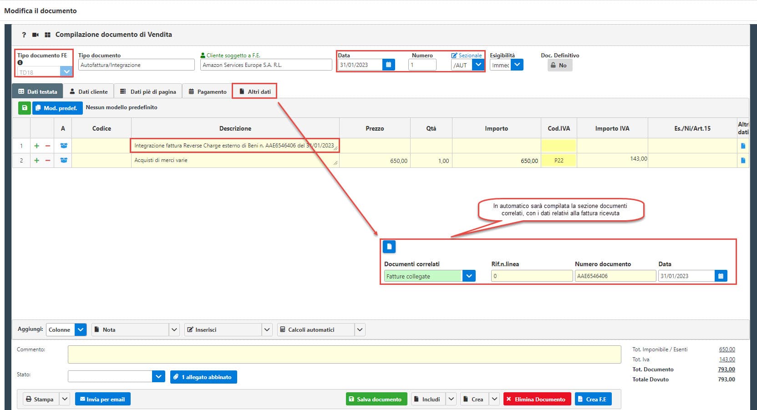The width and height of the screenshot is (757, 410).
Task: Add a row with plus on line 1
Action: point(37,146)
